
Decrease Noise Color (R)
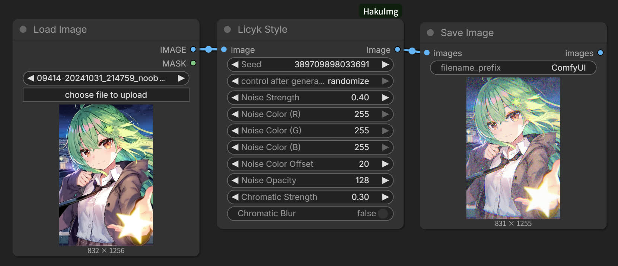click(x=235, y=114)
